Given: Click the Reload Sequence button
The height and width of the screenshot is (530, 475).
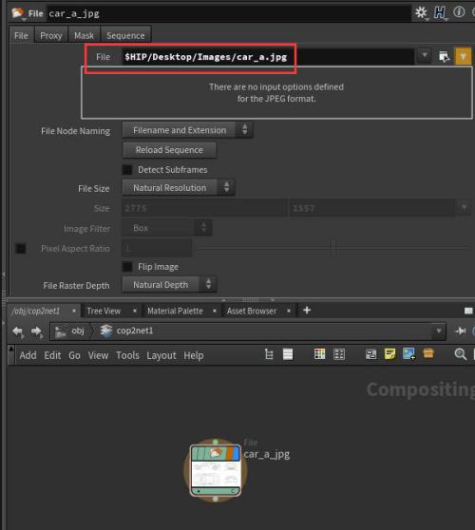Looking at the screenshot, I should [x=169, y=150].
